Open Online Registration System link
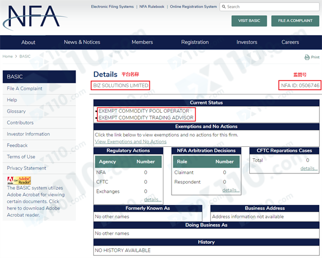The width and height of the screenshot is (322, 258). 193,7
